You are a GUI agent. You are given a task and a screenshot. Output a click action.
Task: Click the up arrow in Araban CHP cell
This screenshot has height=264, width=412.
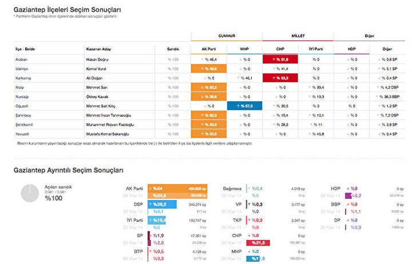272,59
